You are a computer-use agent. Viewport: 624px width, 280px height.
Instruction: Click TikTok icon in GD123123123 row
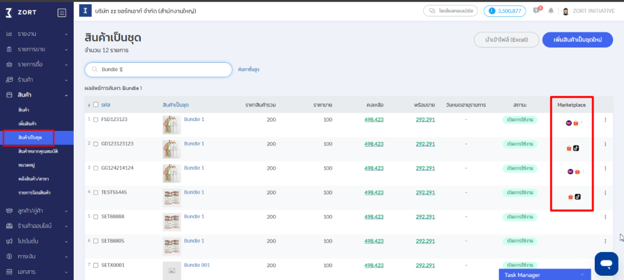[576, 148]
